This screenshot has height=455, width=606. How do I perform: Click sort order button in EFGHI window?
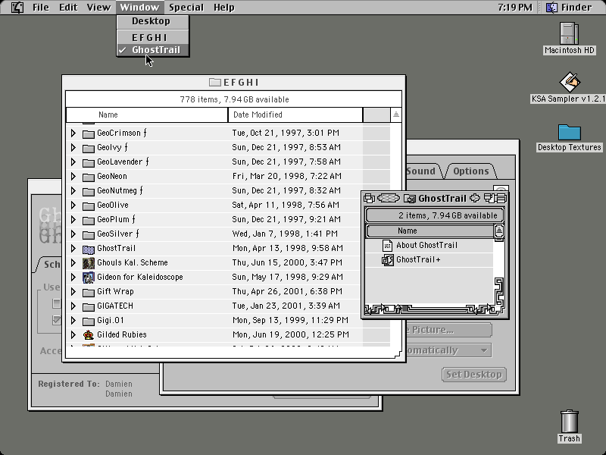click(395, 115)
